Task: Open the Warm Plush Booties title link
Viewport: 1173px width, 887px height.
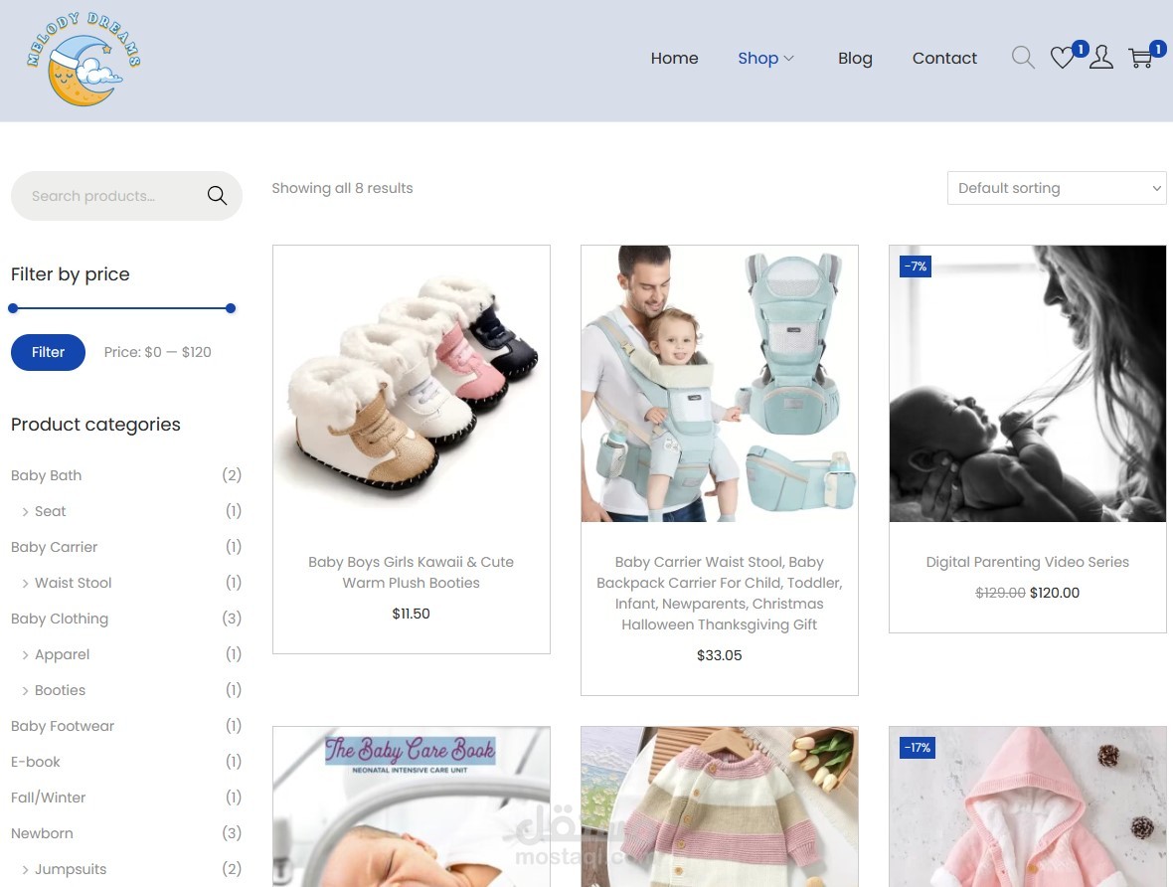Action: click(411, 572)
